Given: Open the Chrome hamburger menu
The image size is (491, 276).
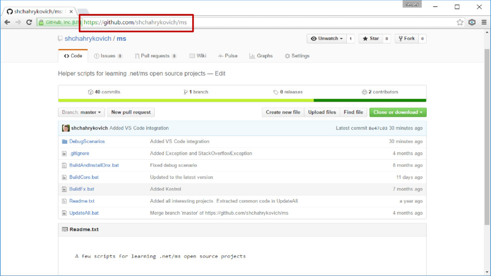Looking at the screenshot, I should coord(484,22).
